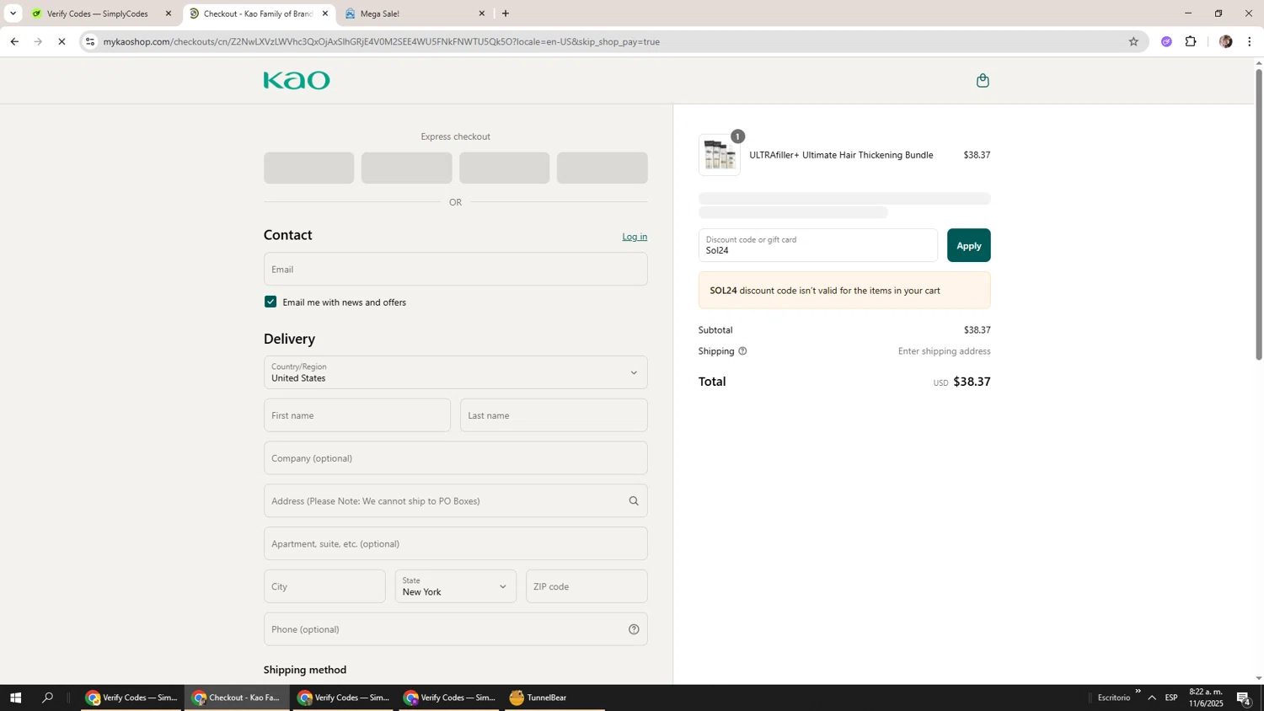Click the last express checkout button
Image resolution: width=1264 pixels, height=711 pixels.
(603, 168)
